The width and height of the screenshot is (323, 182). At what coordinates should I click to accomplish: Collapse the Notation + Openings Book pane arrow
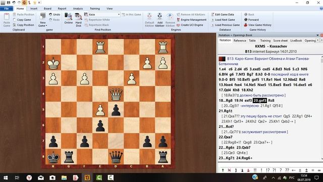(x=317, y=35)
